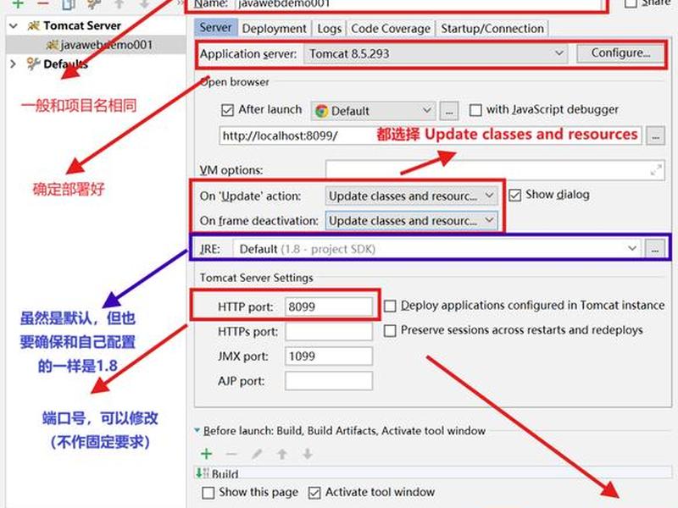The width and height of the screenshot is (678, 508).
Task: Select javawebdemo001 configuration in tree
Action: click(x=96, y=45)
